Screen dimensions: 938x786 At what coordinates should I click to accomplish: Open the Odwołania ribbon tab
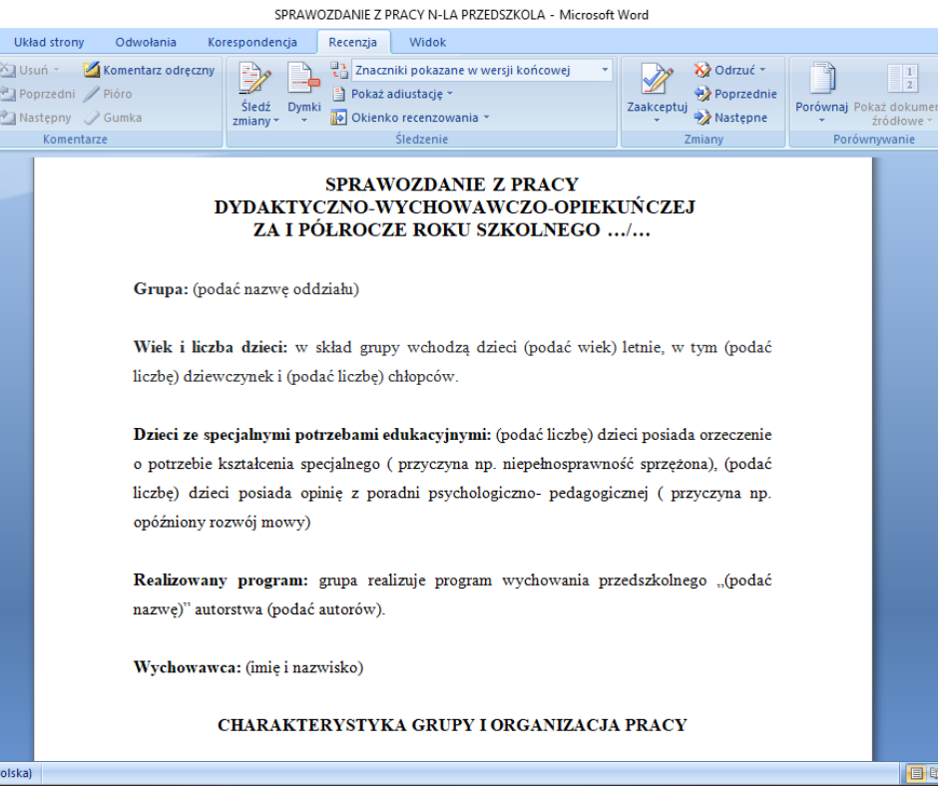[146, 42]
